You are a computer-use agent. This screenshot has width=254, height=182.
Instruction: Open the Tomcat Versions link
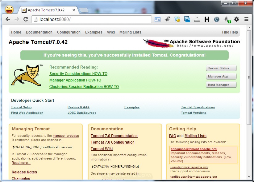pos(194,113)
